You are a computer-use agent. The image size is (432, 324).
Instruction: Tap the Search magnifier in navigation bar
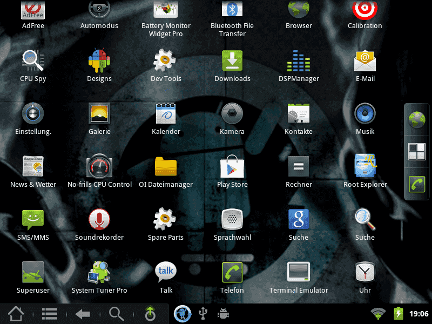coord(116,314)
